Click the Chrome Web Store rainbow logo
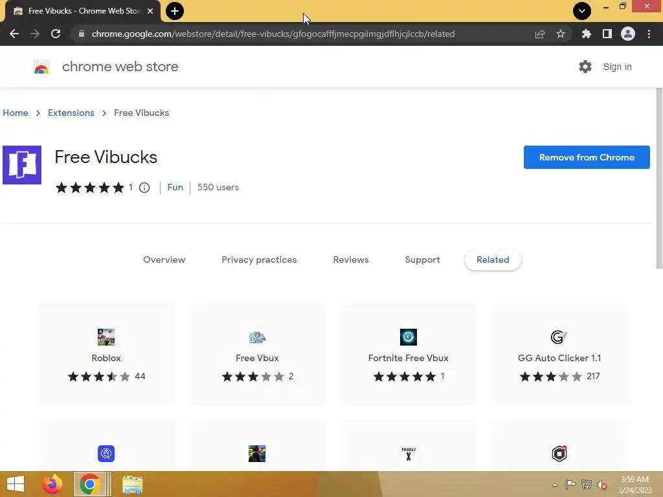This screenshot has width=663, height=497. [41, 67]
